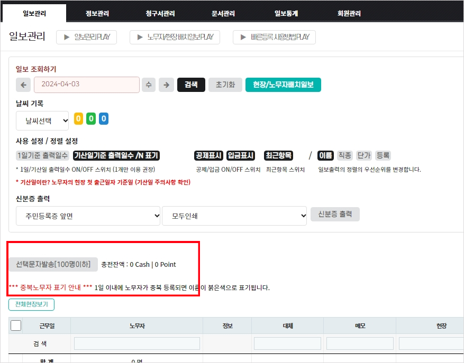Click the 현장/노무자배치일보 teal button

click(x=283, y=85)
